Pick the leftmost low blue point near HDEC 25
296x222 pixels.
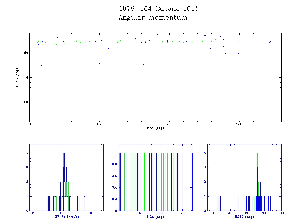(x=42, y=65)
